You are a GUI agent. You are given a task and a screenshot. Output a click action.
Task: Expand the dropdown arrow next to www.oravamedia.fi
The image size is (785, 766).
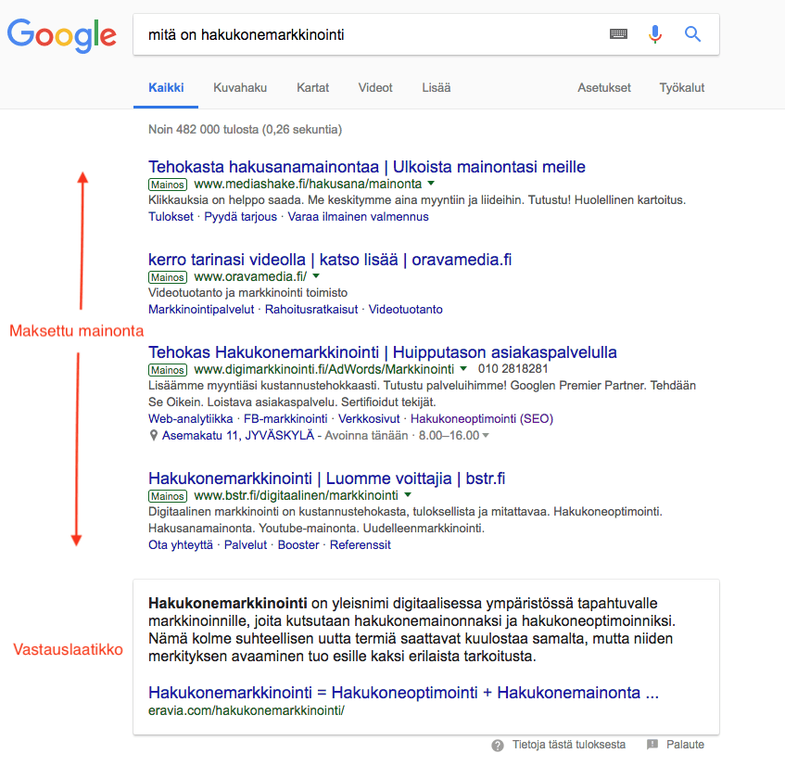316,275
